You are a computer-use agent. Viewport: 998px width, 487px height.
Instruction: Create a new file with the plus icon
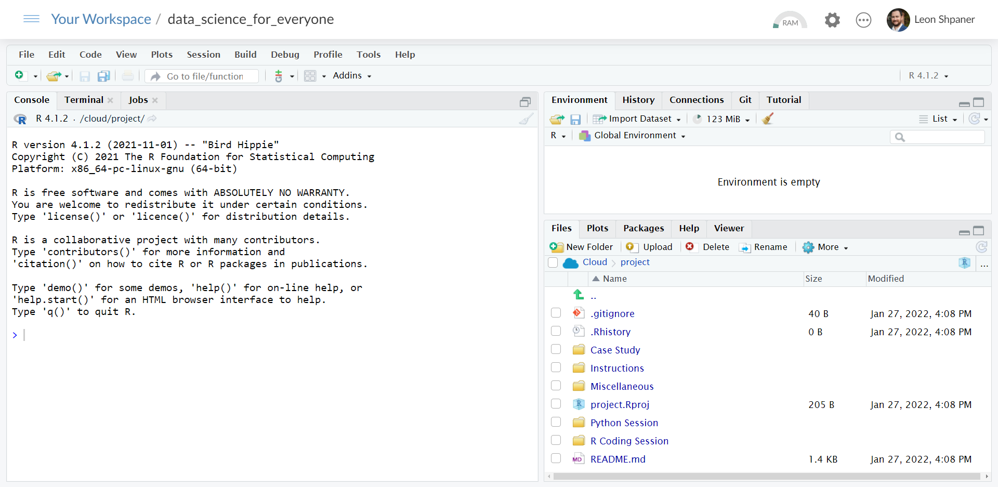point(19,76)
